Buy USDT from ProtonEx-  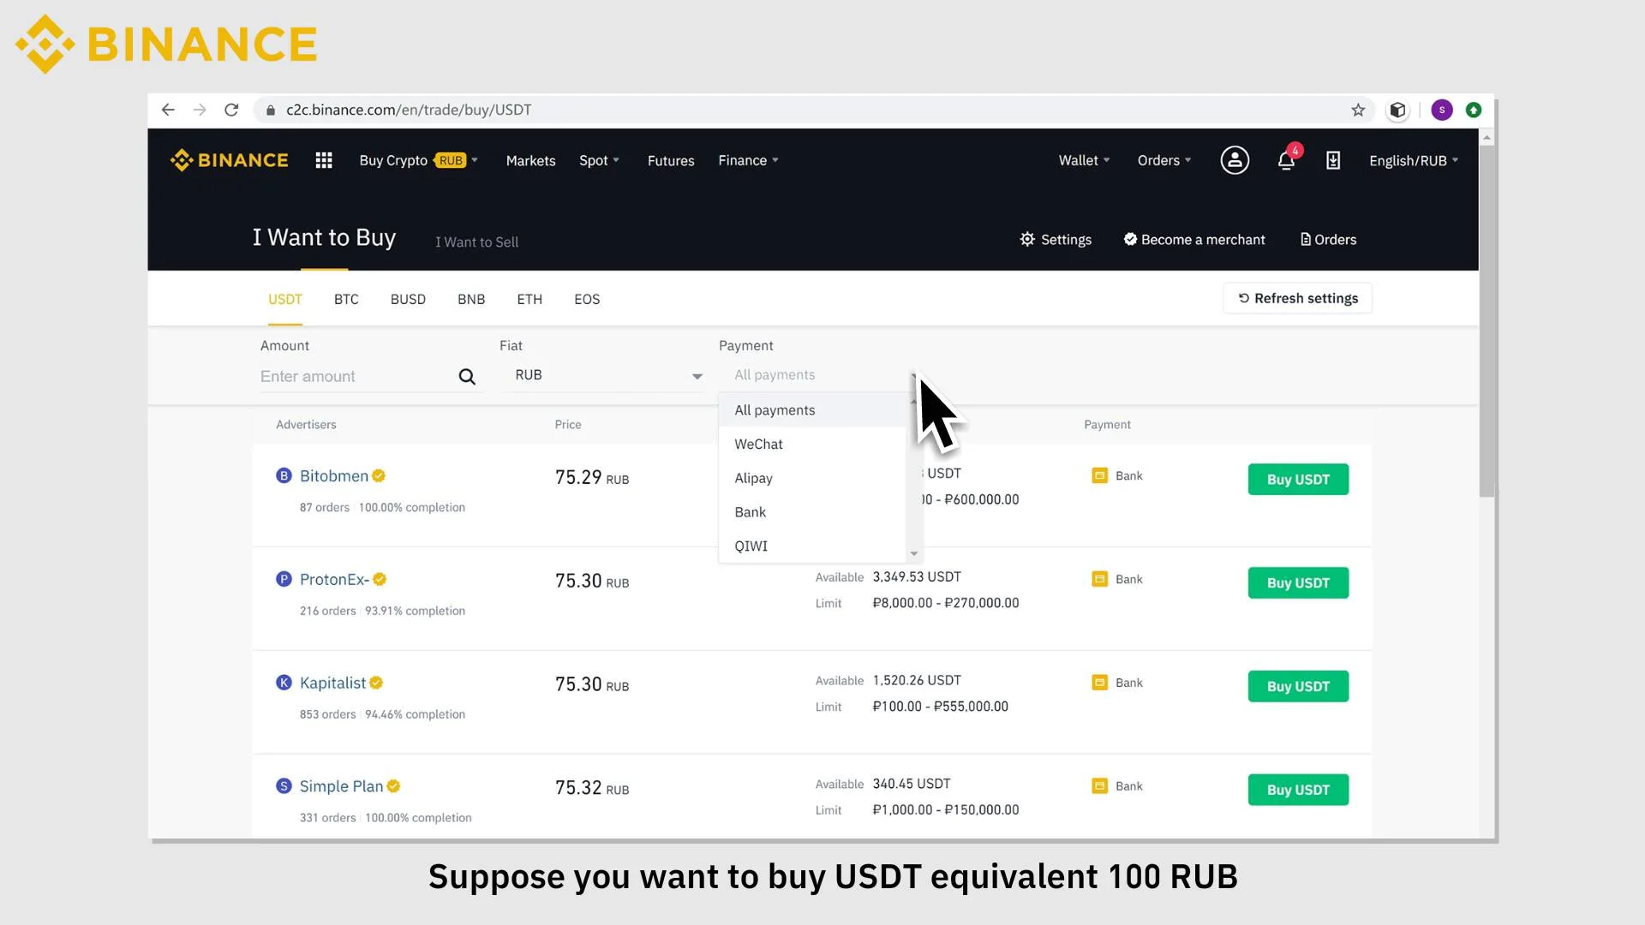pyautogui.click(x=1298, y=583)
